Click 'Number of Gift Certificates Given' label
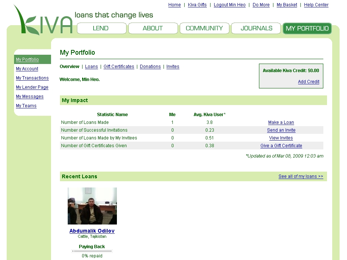The height and width of the screenshot is (260, 347). point(94,146)
